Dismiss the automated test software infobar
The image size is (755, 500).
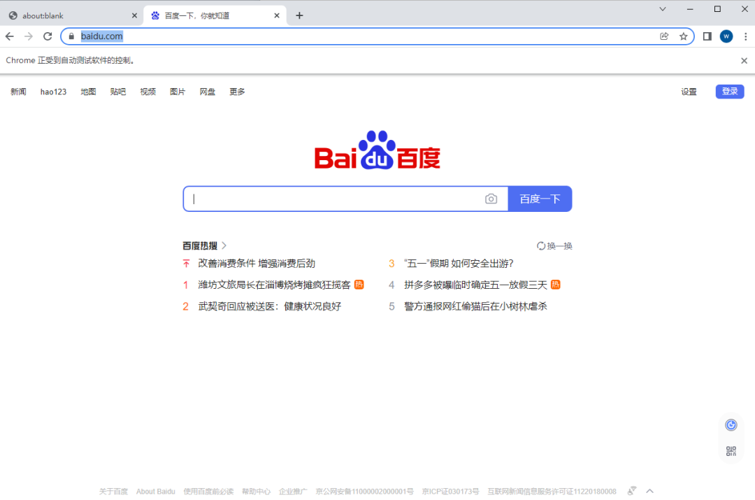coord(744,60)
